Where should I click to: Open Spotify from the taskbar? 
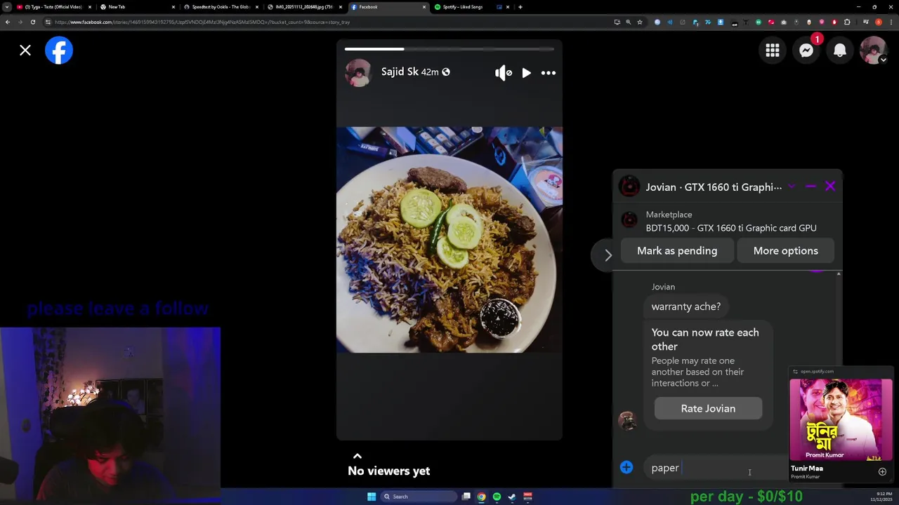point(497,497)
